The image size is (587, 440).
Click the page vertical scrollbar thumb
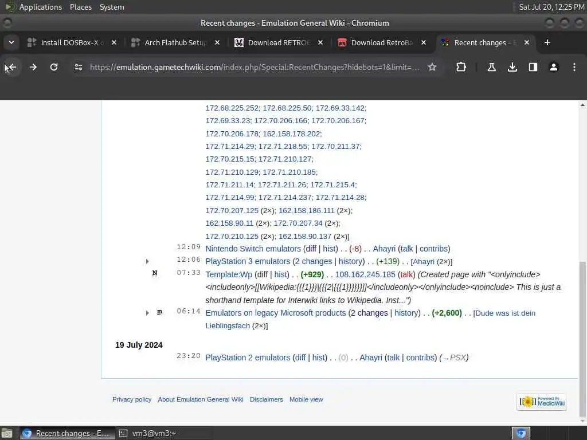point(582,339)
